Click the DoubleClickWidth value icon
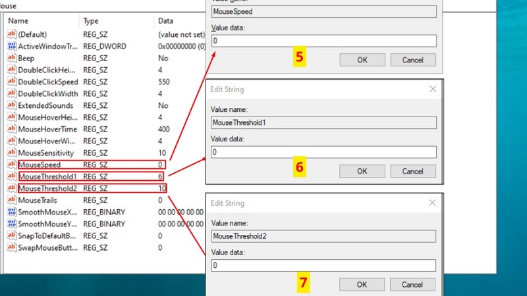The height and width of the screenshot is (296, 527). 11,93
